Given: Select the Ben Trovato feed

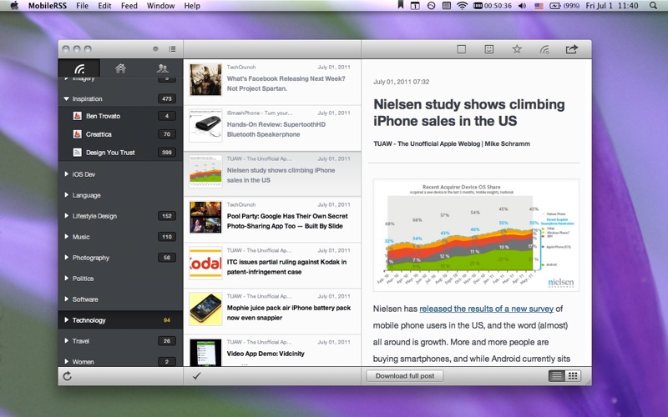Looking at the screenshot, I should coord(120,116).
